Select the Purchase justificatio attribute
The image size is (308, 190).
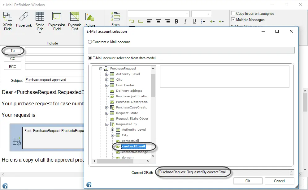pyautogui.click(x=132, y=96)
